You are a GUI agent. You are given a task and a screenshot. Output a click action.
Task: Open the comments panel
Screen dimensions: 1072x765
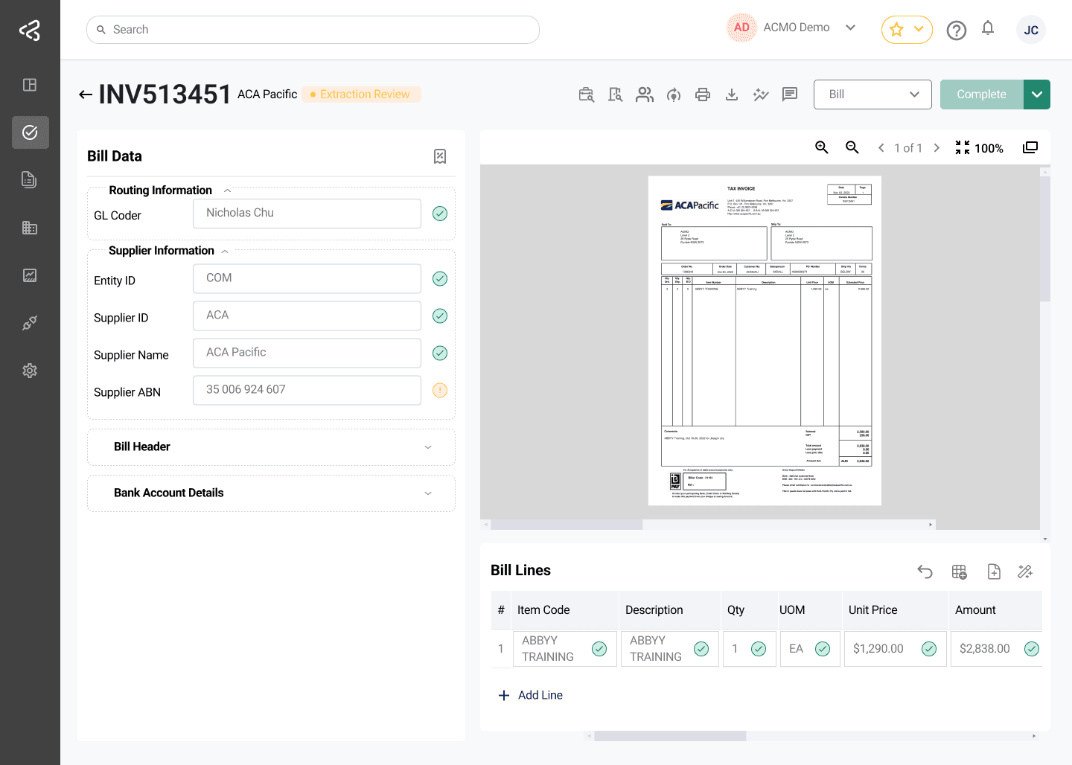point(789,95)
